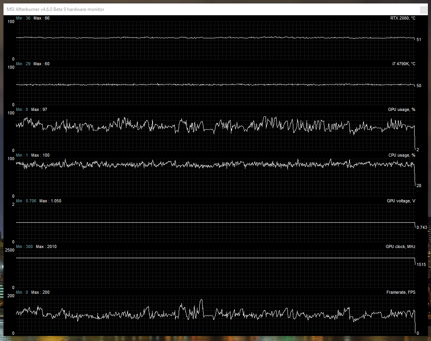Click the flat GPU clock trace line
Viewport: 431px width, 341px height.
(x=215, y=258)
